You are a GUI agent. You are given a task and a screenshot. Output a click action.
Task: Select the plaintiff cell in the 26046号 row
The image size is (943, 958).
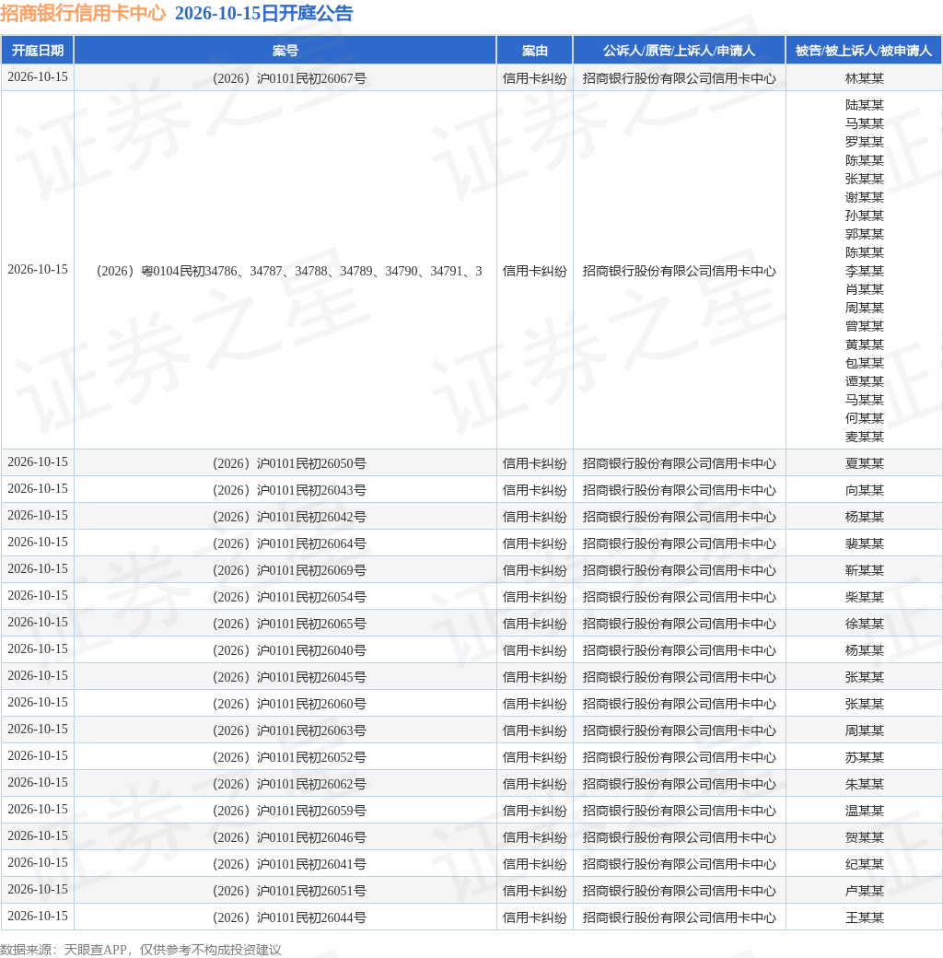[x=679, y=837]
